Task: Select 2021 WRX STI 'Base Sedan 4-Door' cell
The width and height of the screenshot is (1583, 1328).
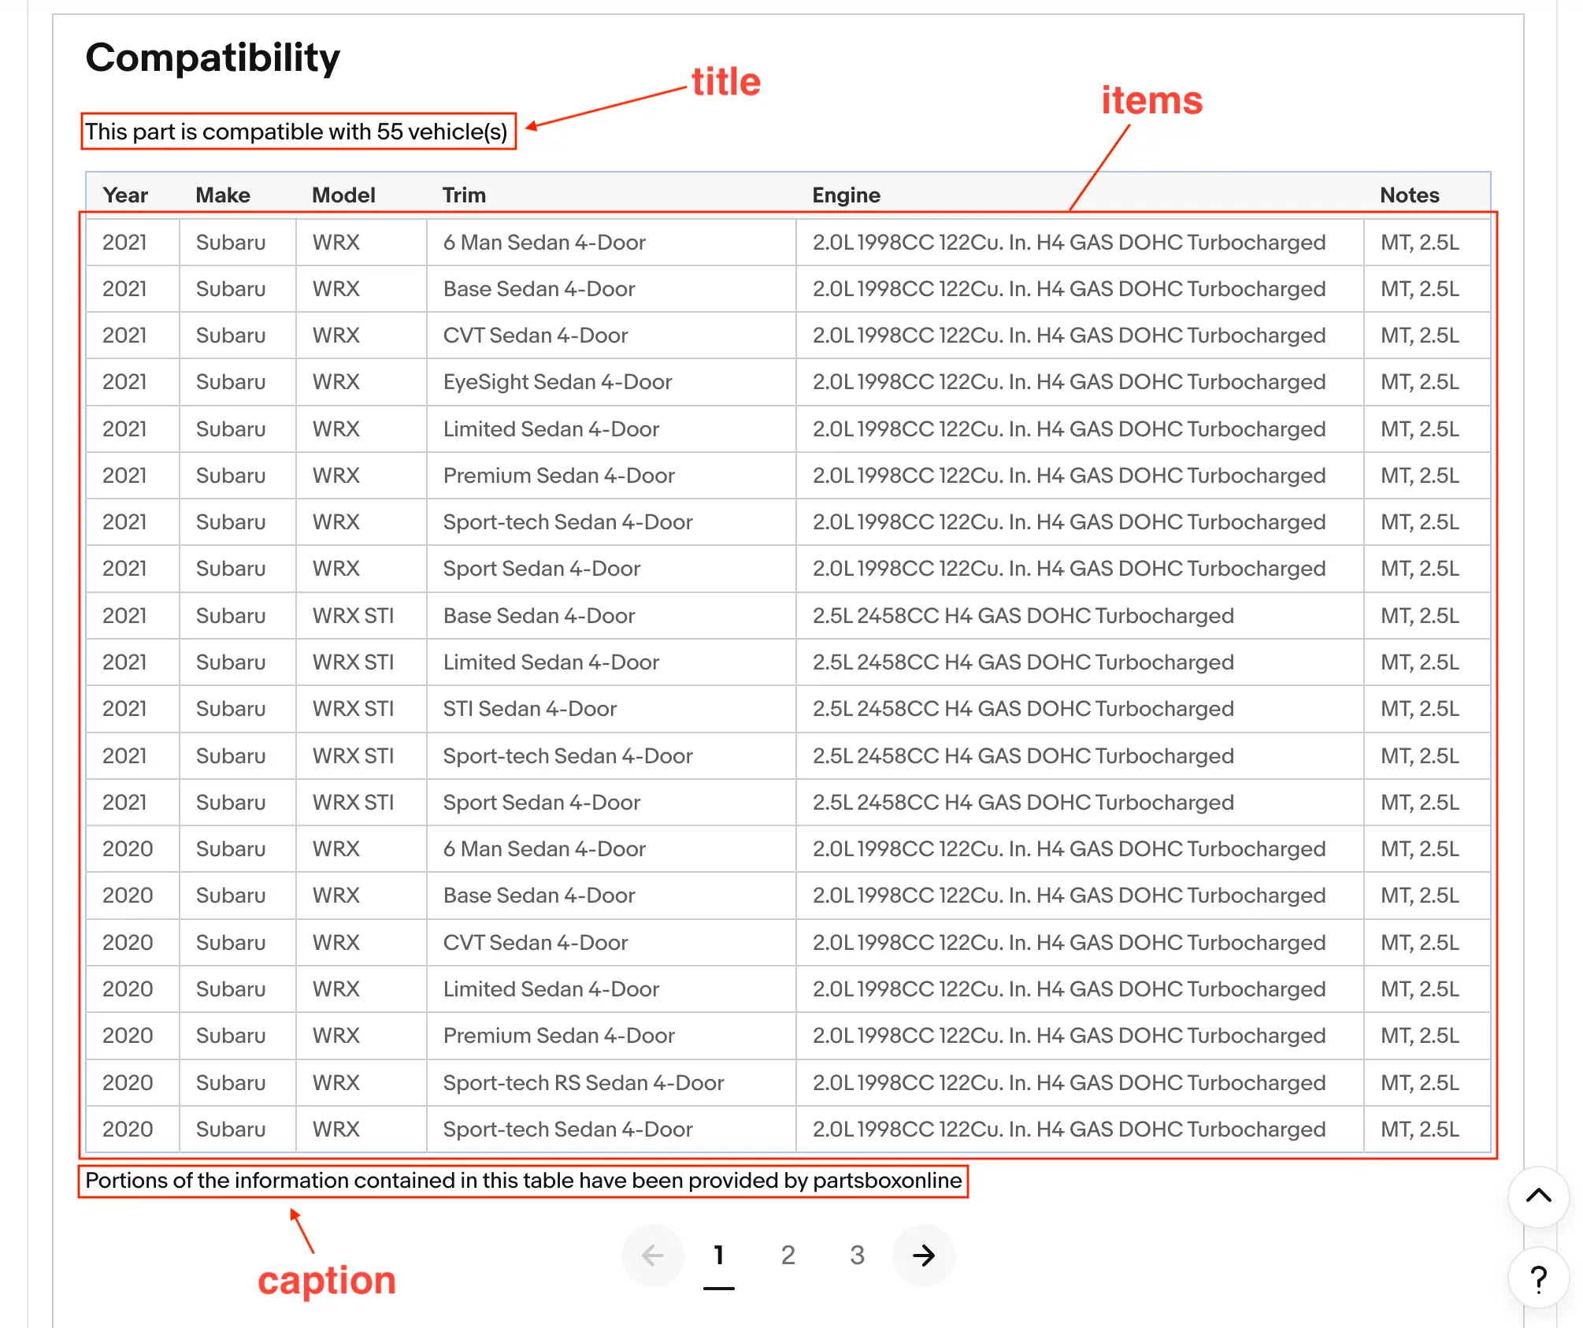Action: coord(611,616)
